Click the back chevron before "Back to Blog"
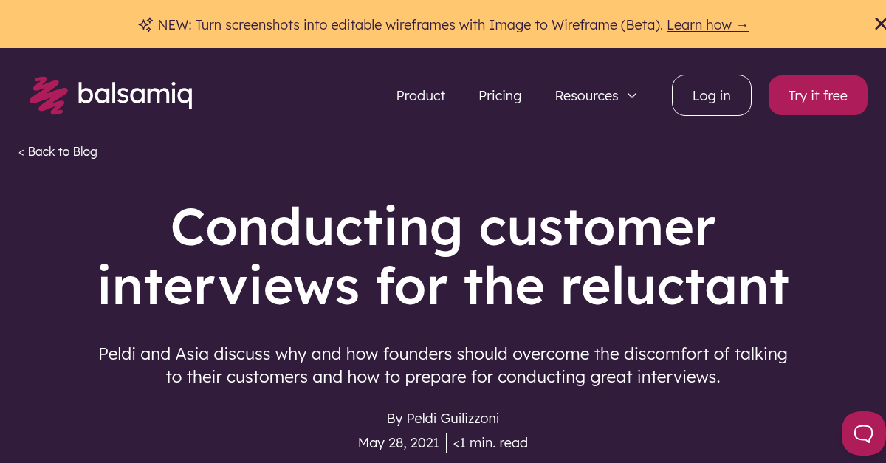Viewport: 886px width, 463px height. pos(21,152)
